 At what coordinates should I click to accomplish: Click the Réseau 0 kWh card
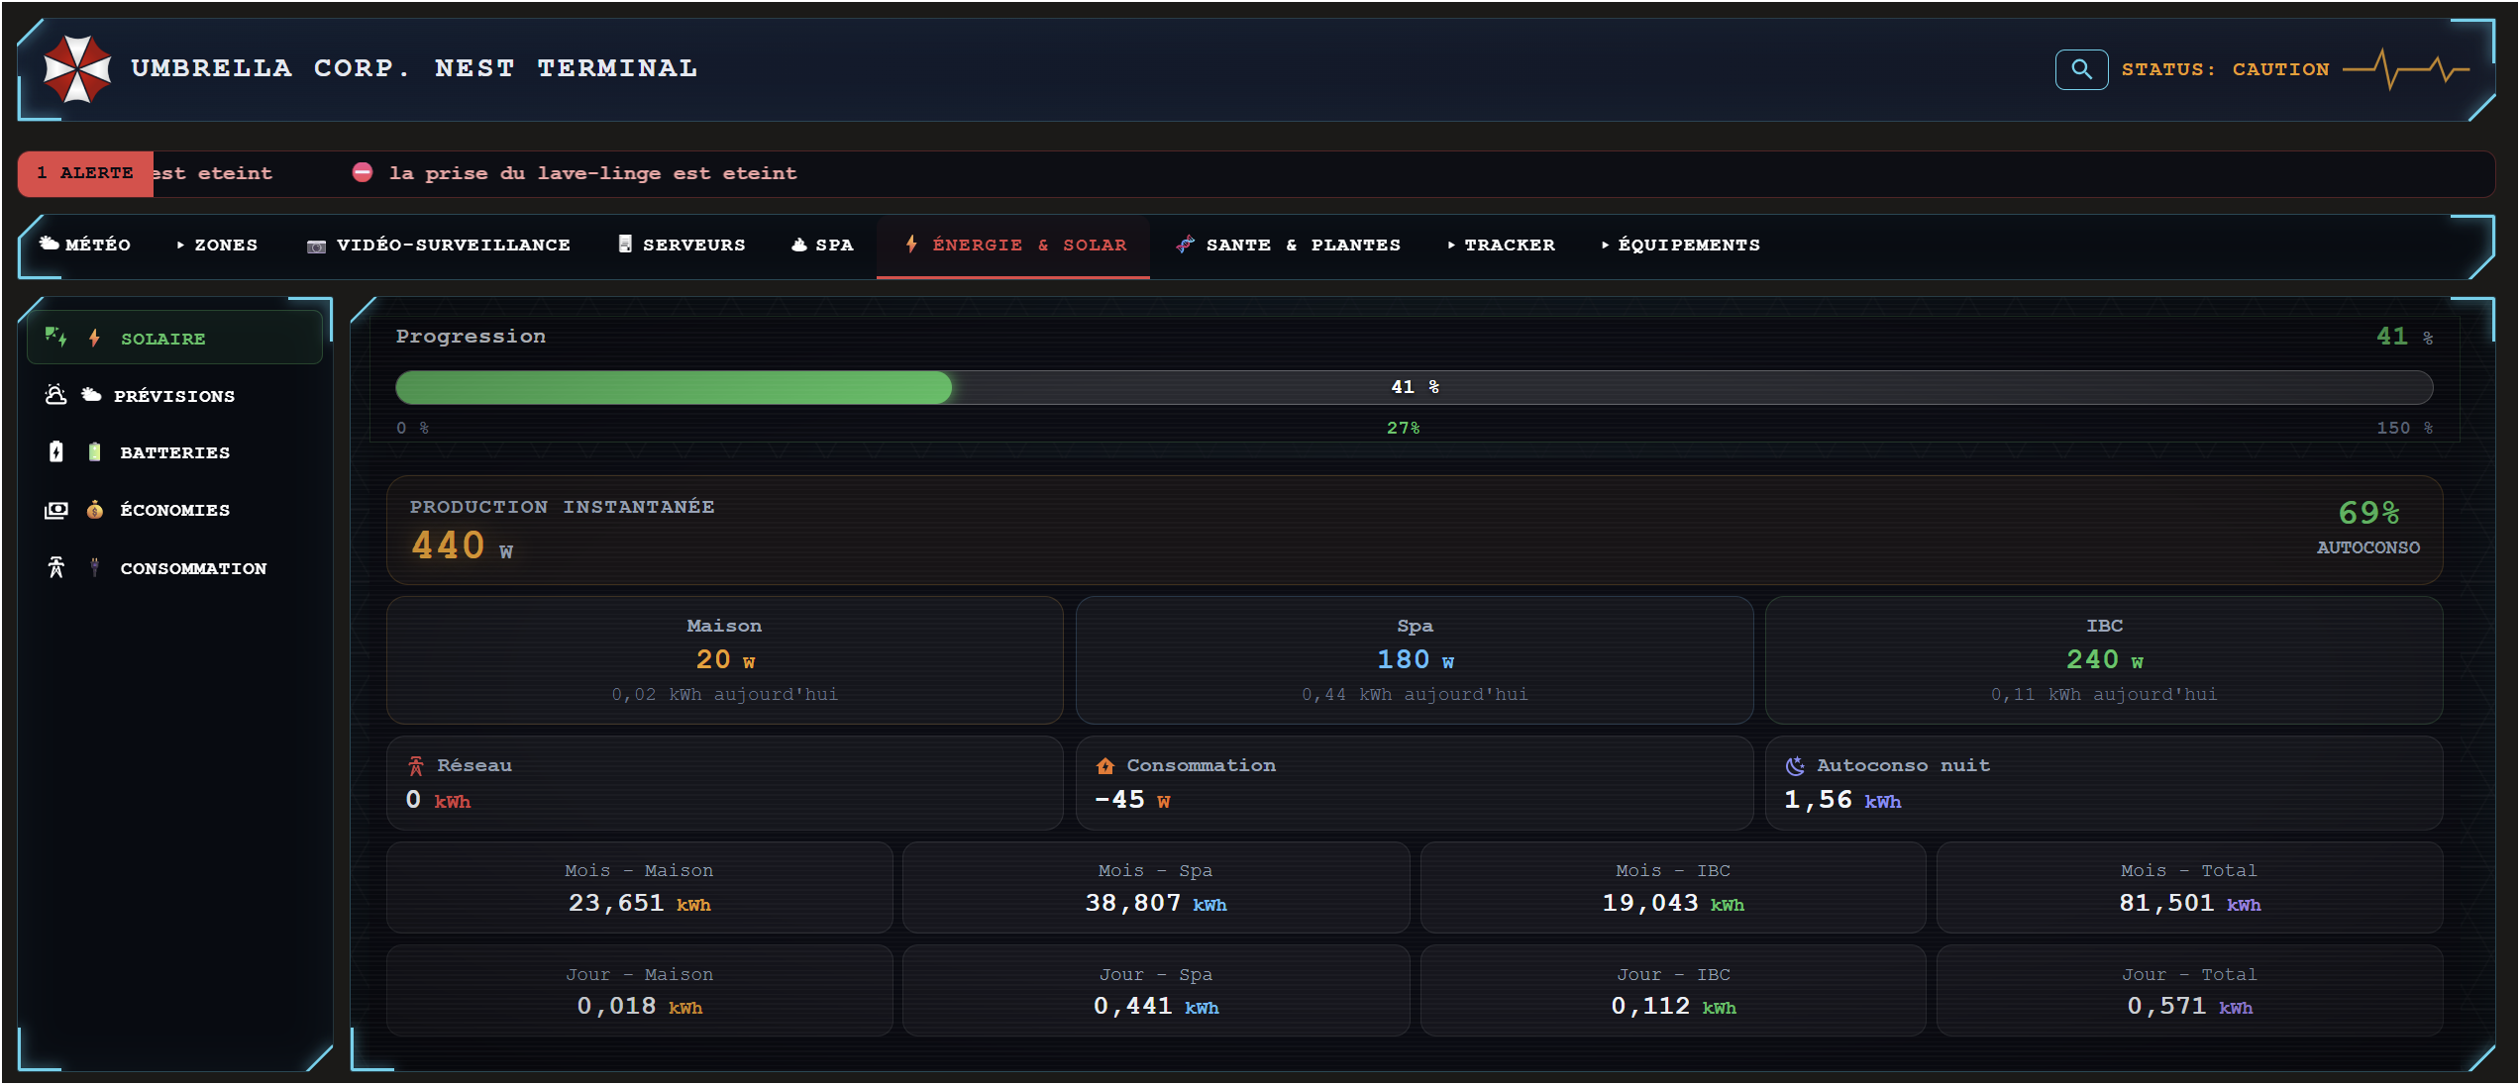pyautogui.click(x=724, y=783)
